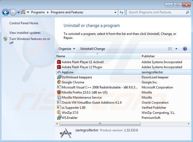Open View installed updates link
The image size is (193, 142).
(x=25, y=33)
